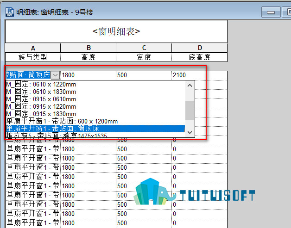Select 推拉窗5 - 带贴面: 教室1475x1535 option
The width and height of the screenshot is (291, 228).
click(95, 135)
